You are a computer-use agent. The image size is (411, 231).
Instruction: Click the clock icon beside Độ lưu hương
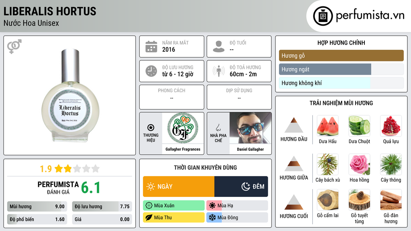[x=151, y=71]
